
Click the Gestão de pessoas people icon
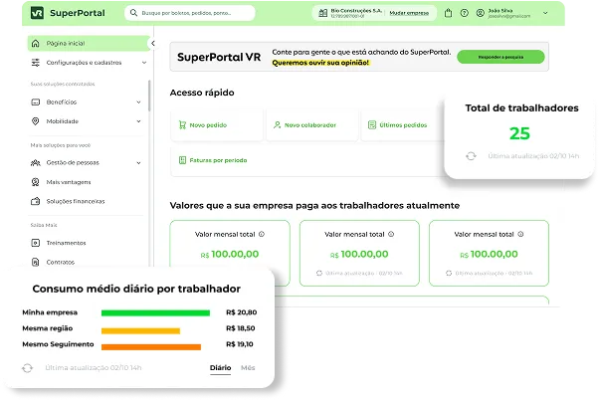[x=36, y=163]
